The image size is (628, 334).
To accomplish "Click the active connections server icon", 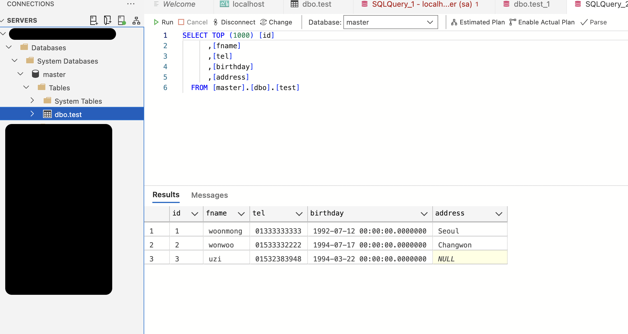I will tap(122, 20).
